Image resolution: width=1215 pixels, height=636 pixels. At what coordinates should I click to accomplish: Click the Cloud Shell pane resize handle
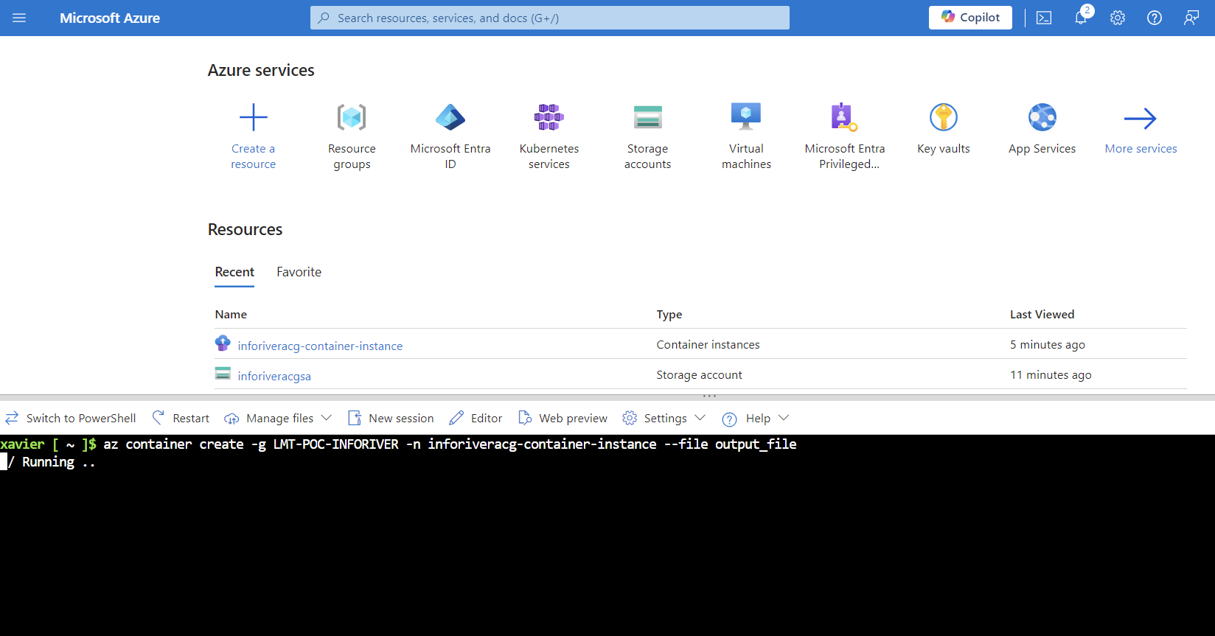tap(709, 396)
